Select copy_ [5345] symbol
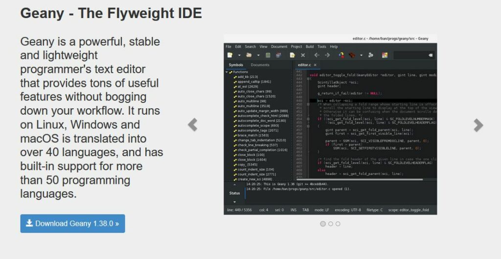The height and width of the screenshot is (259, 501). 247,165
